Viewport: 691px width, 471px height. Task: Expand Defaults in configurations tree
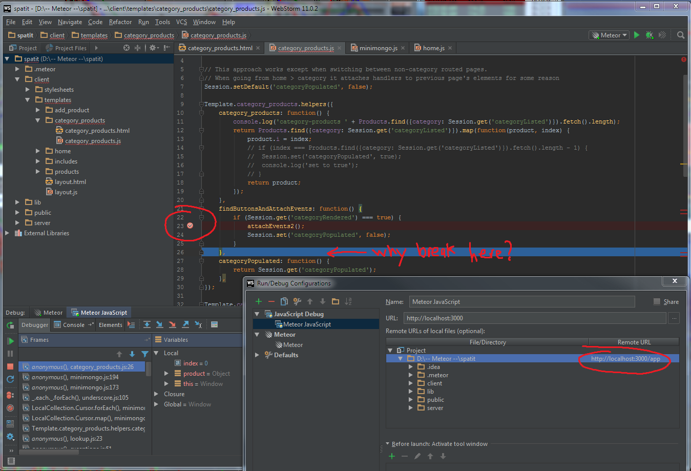(x=257, y=355)
